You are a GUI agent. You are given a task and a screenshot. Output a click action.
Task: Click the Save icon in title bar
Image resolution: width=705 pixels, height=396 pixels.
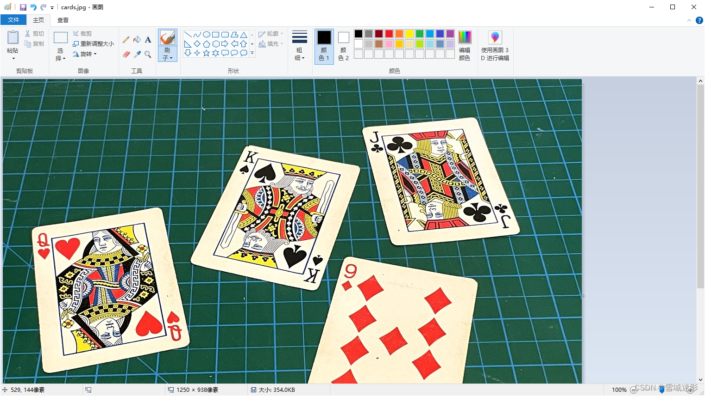click(x=23, y=7)
